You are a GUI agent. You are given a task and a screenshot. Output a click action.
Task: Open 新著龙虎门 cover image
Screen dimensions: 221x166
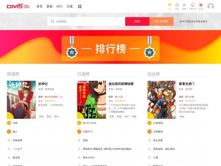click(x=162, y=100)
